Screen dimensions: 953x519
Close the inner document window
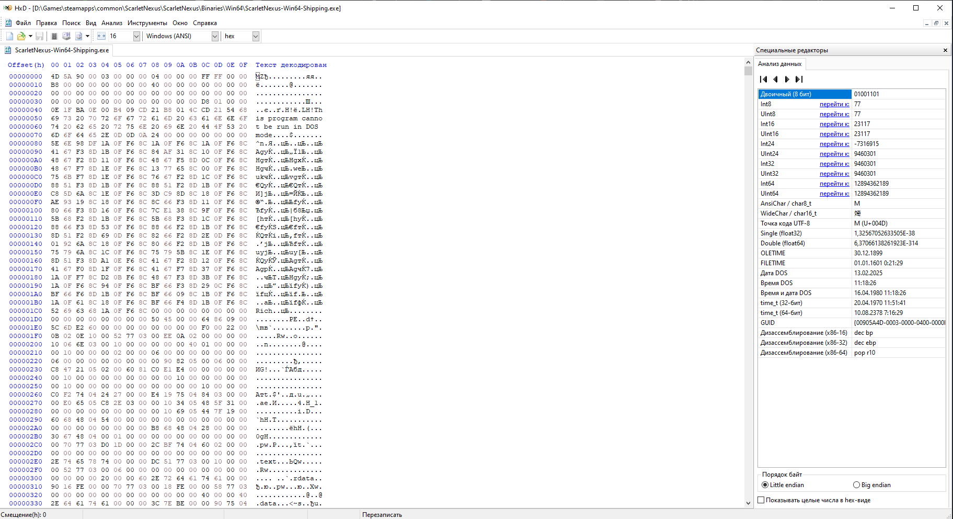click(x=946, y=23)
